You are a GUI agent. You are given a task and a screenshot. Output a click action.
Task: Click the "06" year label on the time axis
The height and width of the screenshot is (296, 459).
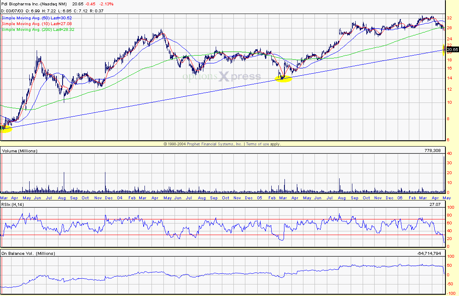(x=400, y=198)
